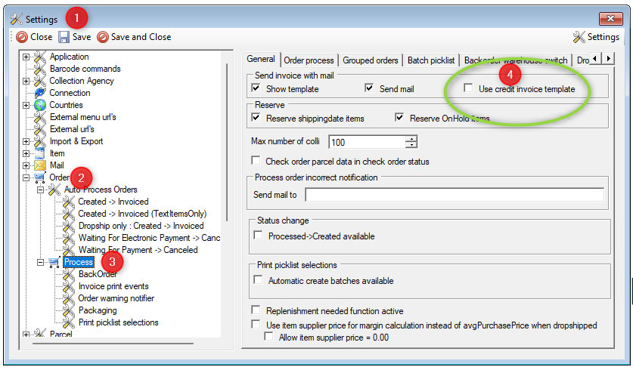Check order parcel data in check order status
This screenshot has height=370, width=633.
tap(256, 160)
